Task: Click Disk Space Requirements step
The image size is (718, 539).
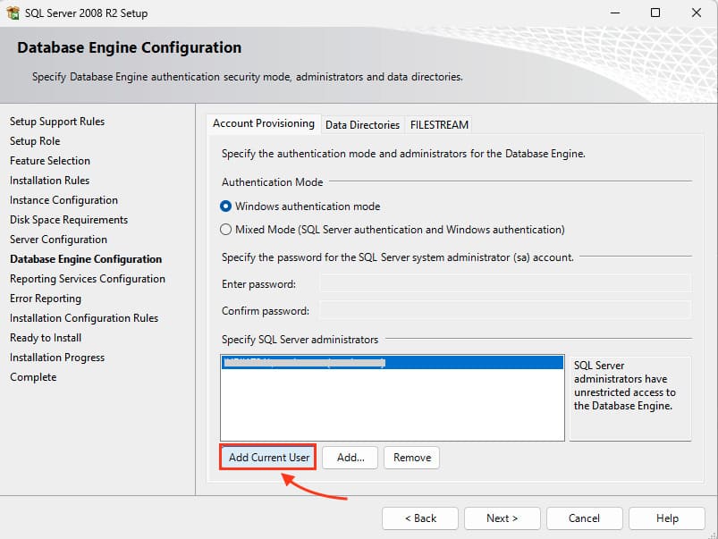Action: (69, 220)
